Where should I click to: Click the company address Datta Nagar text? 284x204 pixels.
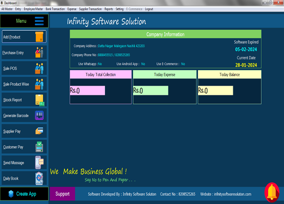point(121,46)
